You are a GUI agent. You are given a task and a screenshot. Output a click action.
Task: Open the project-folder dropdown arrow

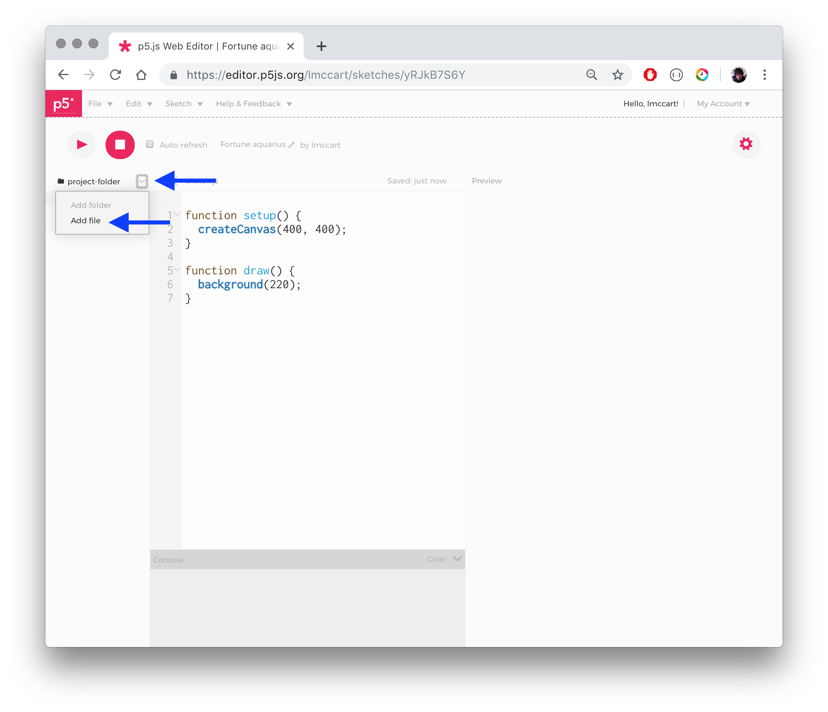pyautogui.click(x=142, y=181)
